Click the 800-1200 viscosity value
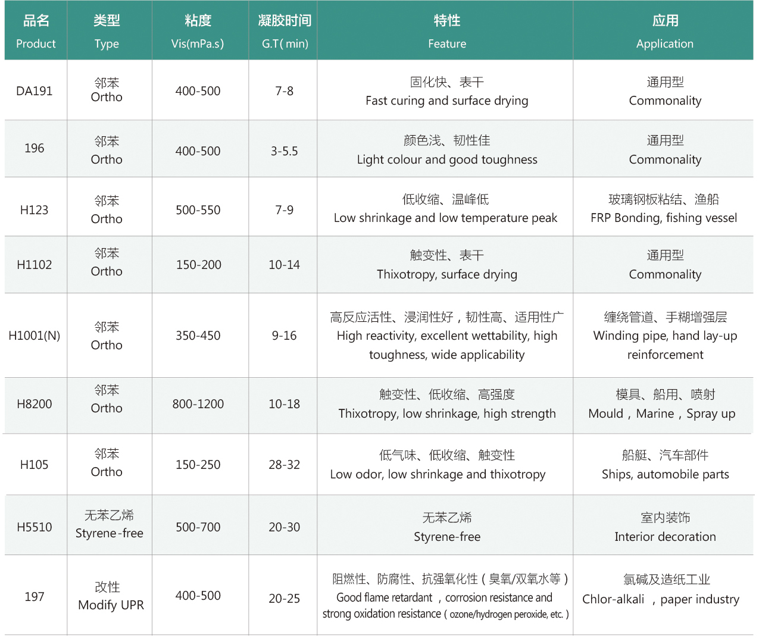759x642 pixels. click(198, 404)
